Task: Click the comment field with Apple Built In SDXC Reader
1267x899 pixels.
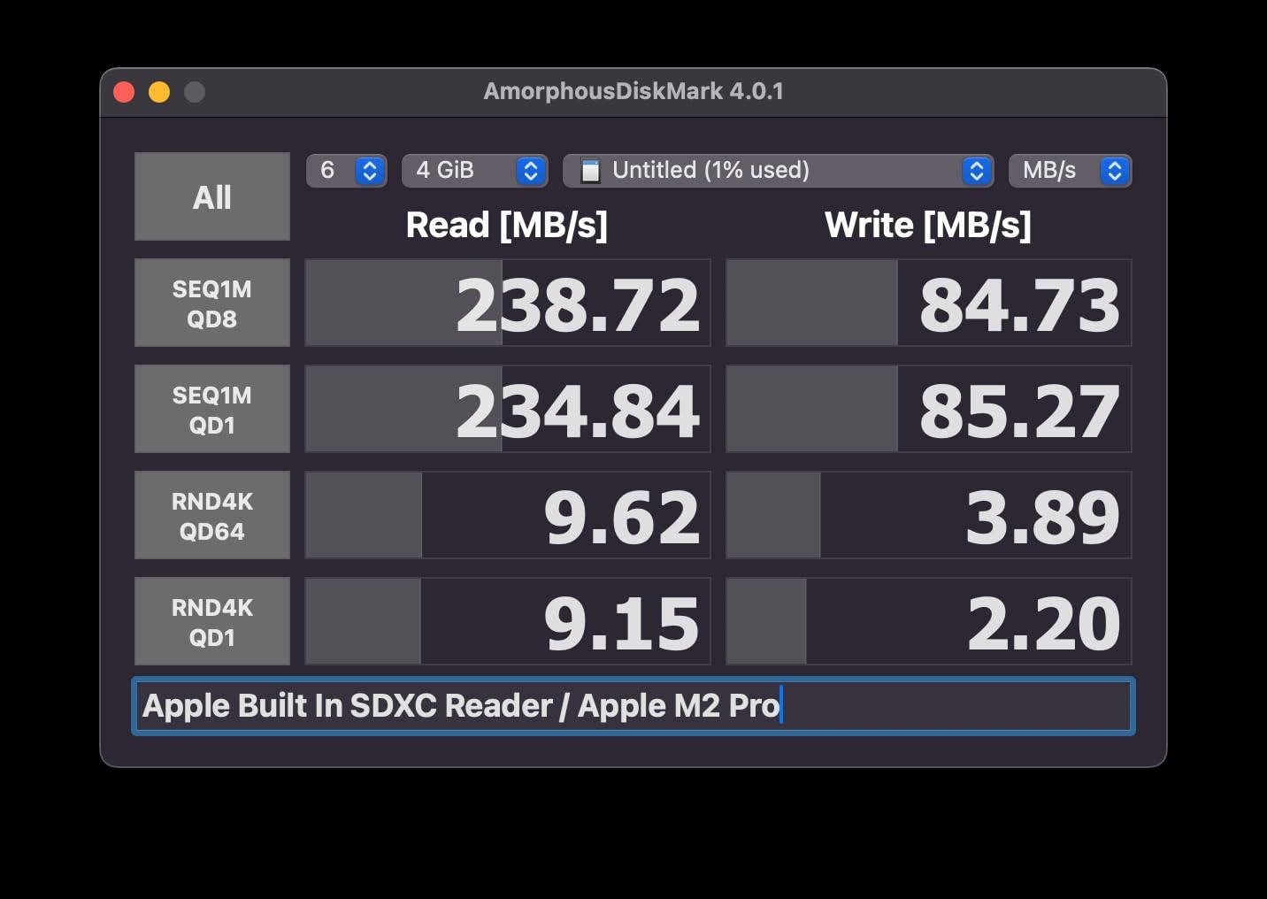Action: [633, 706]
